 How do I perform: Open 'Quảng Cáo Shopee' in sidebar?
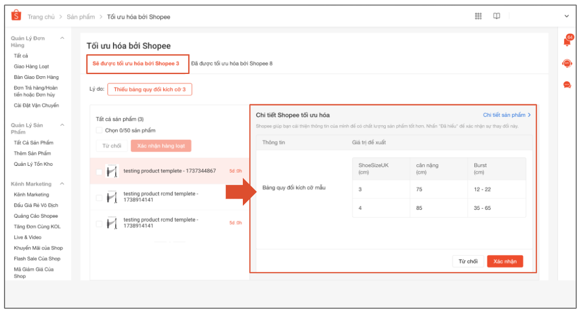click(36, 216)
